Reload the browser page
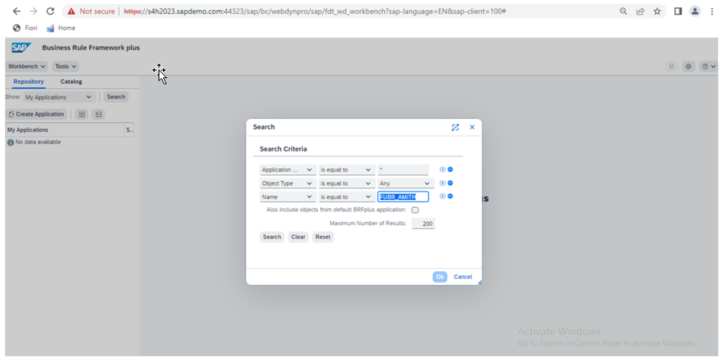The image size is (727, 360). [x=50, y=11]
